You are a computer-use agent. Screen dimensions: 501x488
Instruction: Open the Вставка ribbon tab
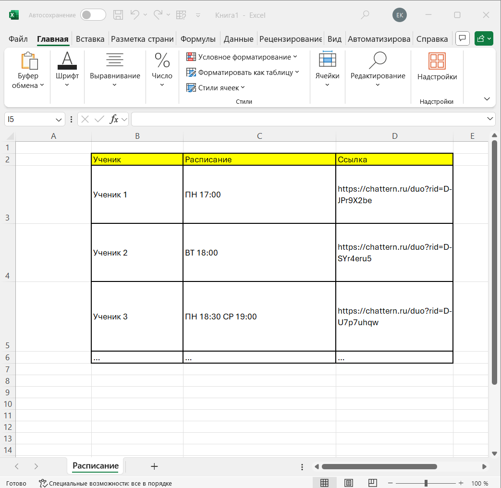pos(90,39)
